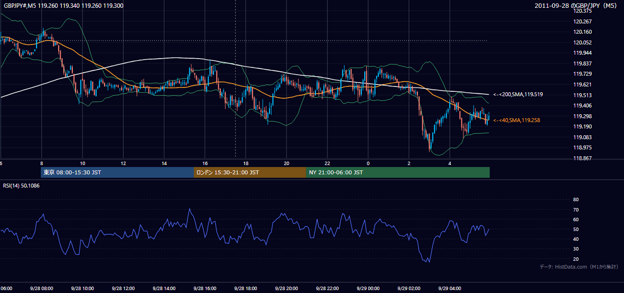Click the bottom time label 9/28 08:00
The width and height of the screenshot is (624, 293).
click(x=41, y=288)
